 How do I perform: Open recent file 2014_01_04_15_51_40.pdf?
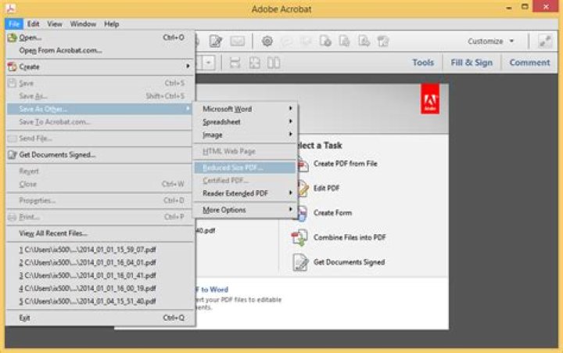(x=100, y=301)
